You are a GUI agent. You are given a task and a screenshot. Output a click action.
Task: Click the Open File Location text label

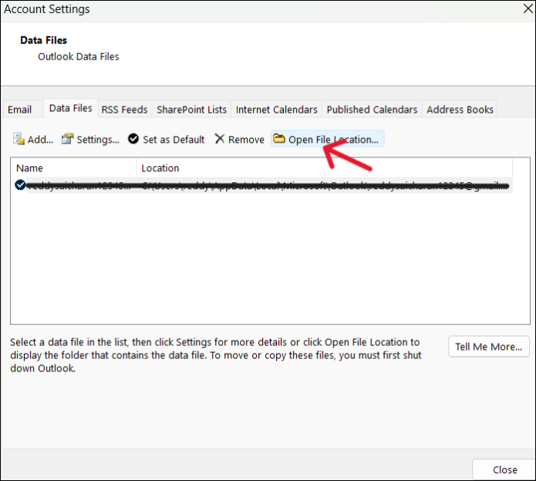pyautogui.click(x=333, y=140)
